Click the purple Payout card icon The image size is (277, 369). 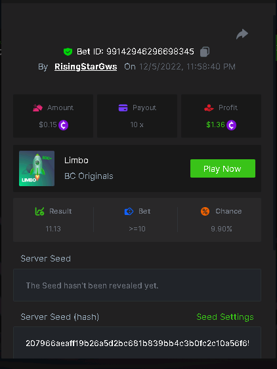pyautogui.click(x=123, y=107)
